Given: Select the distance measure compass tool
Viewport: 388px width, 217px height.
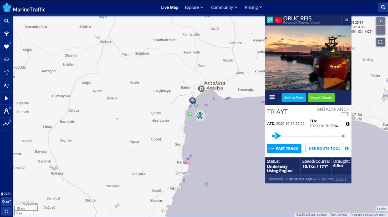Looking at the screenshot, I should coord(6,111).
